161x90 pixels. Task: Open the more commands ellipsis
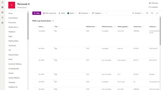coord(107,13)
